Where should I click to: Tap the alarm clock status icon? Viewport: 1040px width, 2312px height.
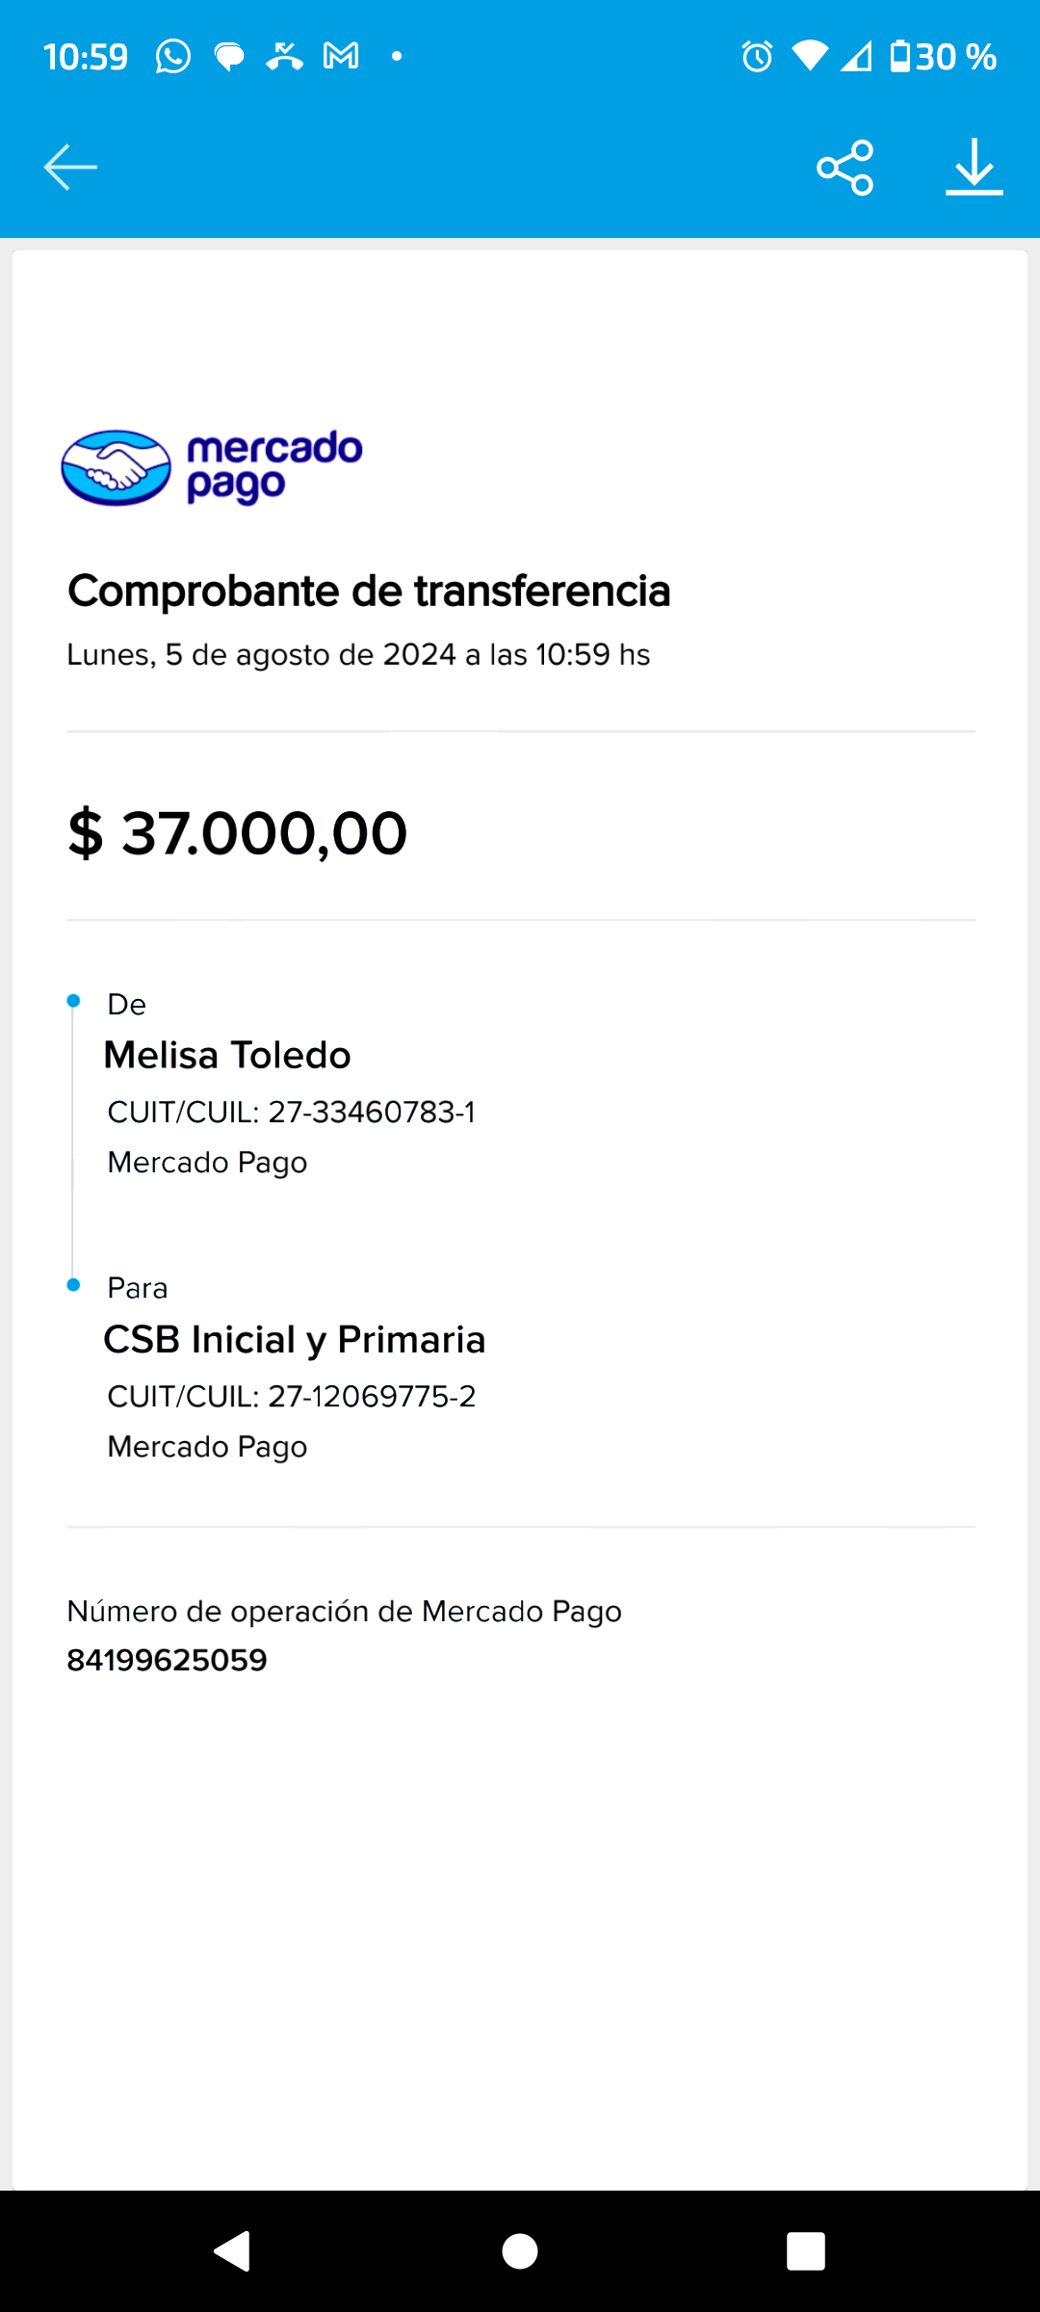757,57
